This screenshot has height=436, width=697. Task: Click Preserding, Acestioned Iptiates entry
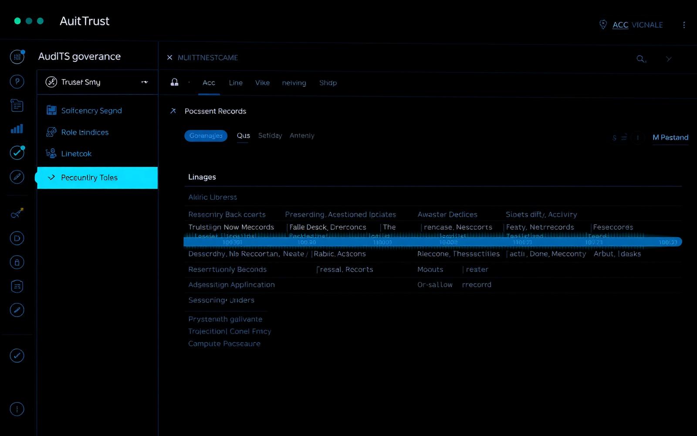tap(341, 214)
